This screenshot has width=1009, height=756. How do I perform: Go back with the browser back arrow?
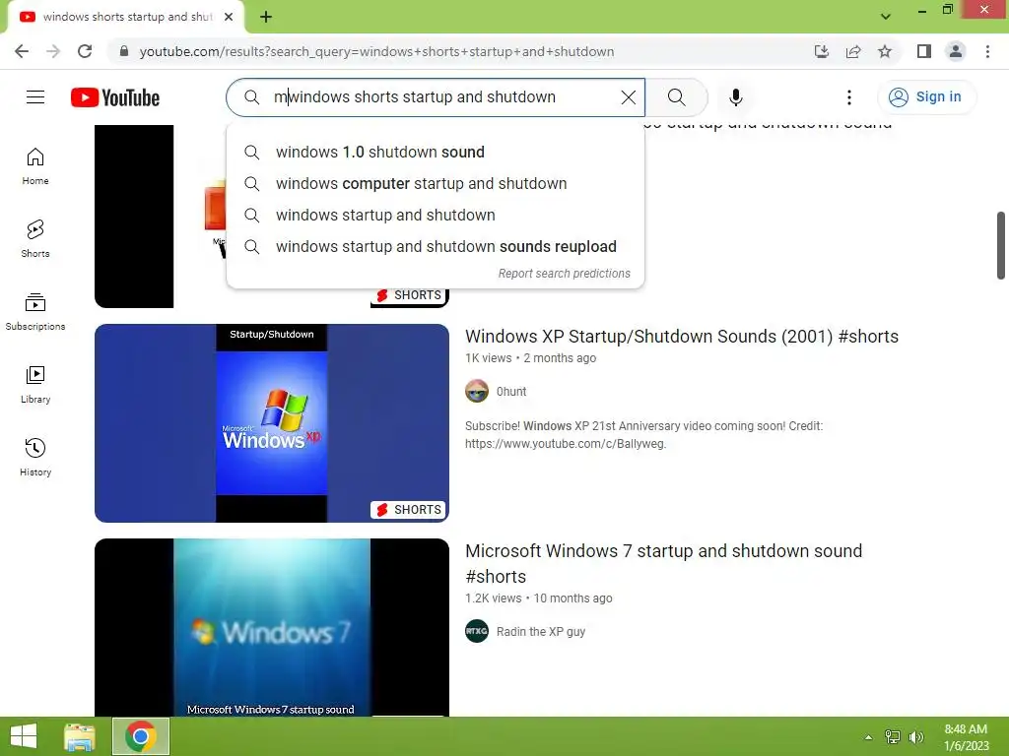pos(22,51)
